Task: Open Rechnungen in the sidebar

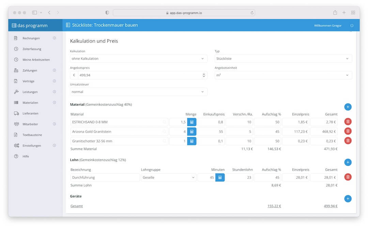Action: tap(31, 38)
